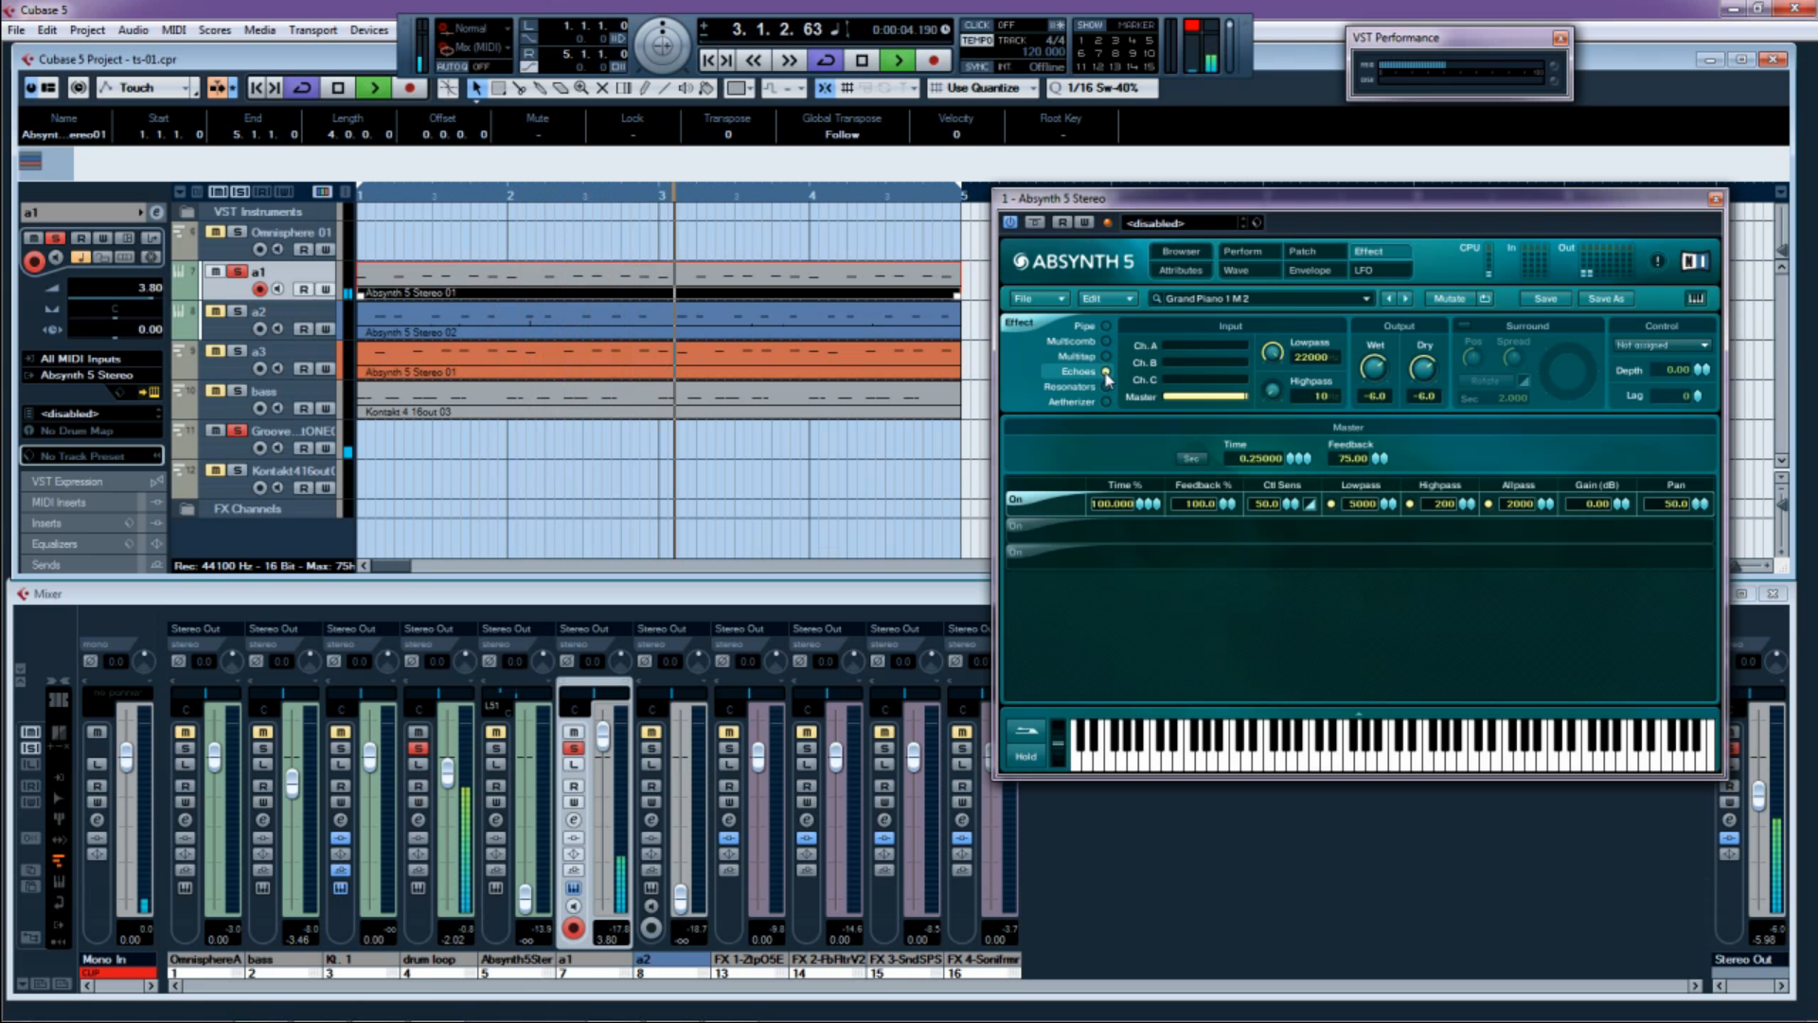This screenshot has width=1818, height=1023.
Task: Toggle Snap on the project toolbar
Action: pyautogui.click(x=825, y=88)
